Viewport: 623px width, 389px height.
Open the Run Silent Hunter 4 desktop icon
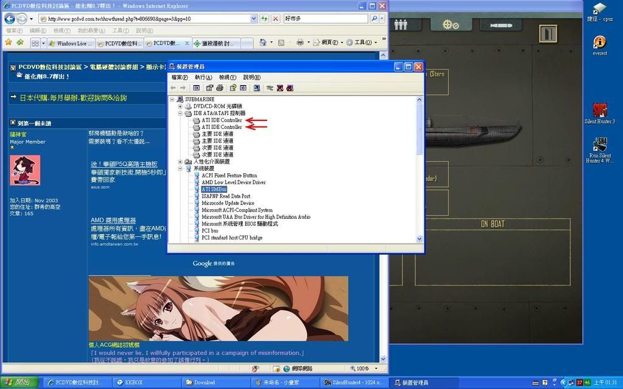coord(600,150)
